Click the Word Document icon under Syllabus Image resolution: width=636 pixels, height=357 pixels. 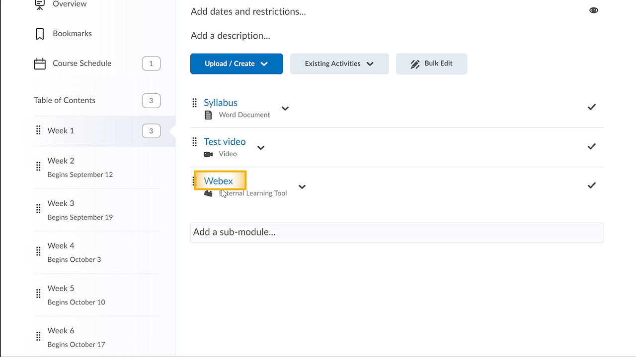point(208,114)
